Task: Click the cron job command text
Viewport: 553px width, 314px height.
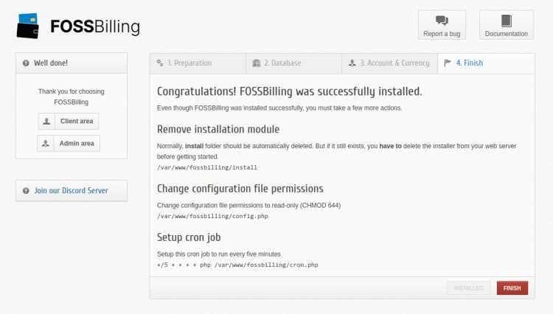Action: tap(238, 265)
